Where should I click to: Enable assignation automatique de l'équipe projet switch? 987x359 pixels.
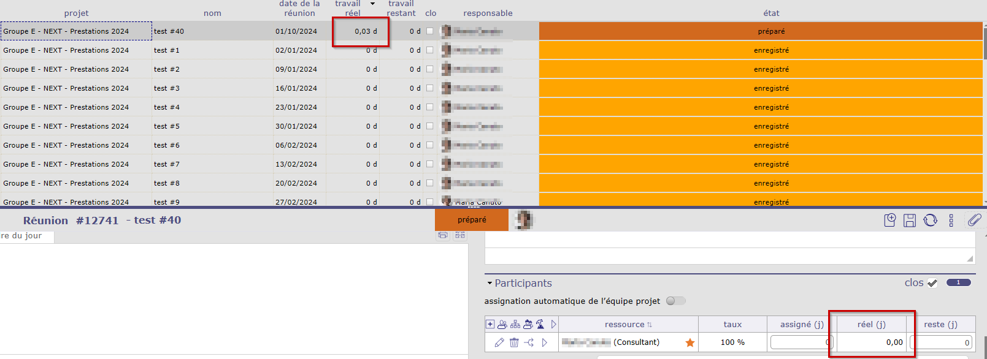click(x=675, y=301)
